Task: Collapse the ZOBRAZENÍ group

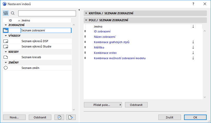Action: point(6,25)
